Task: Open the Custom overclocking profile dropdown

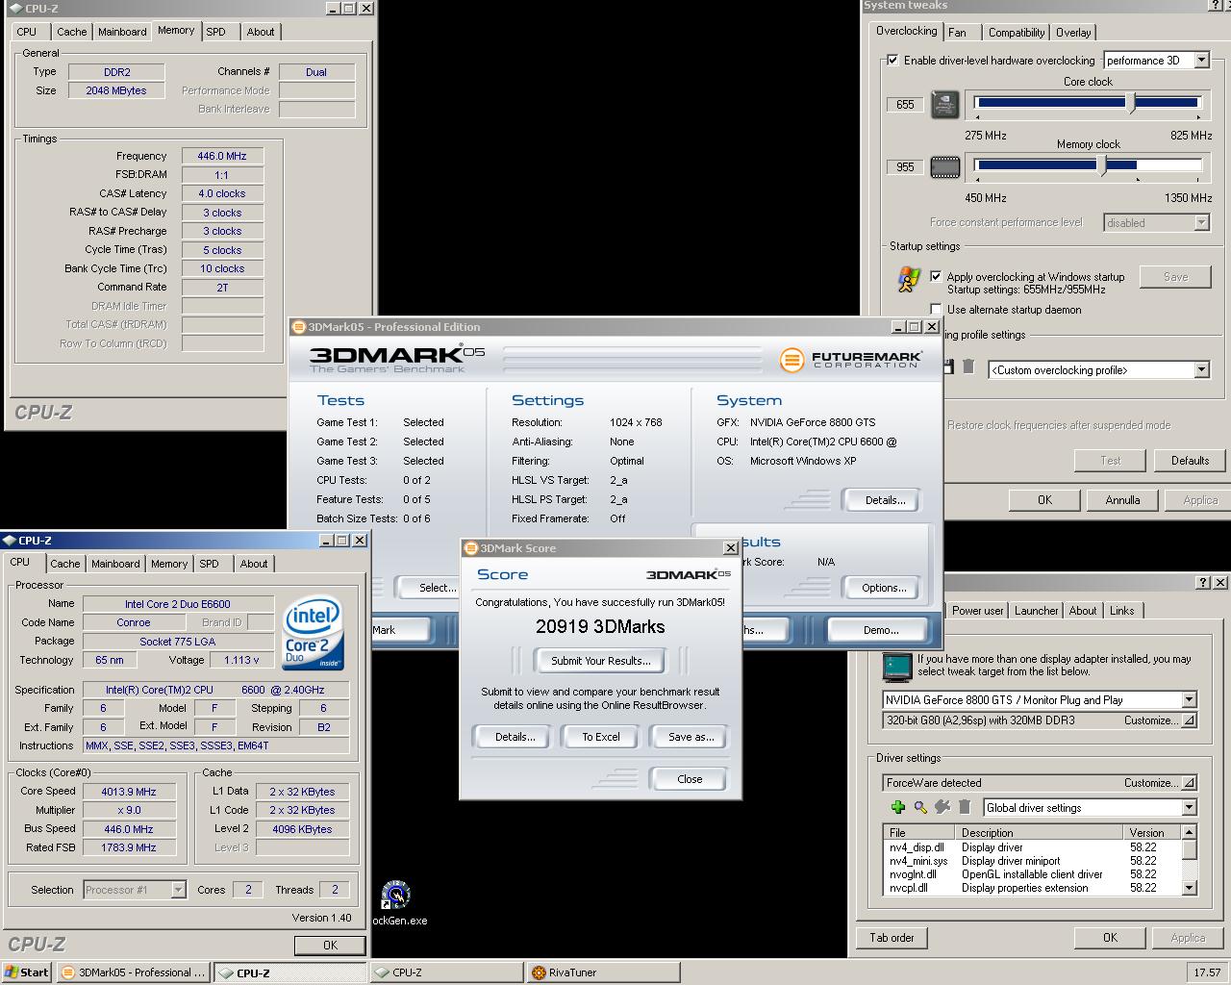Action: (1201, 369)
